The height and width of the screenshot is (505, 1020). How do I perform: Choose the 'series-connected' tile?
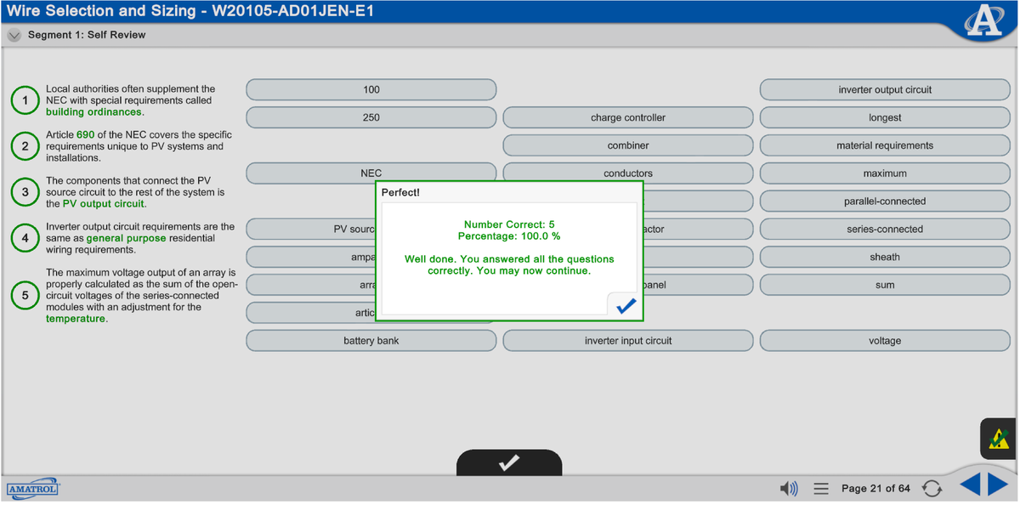[x=885, y=230]
